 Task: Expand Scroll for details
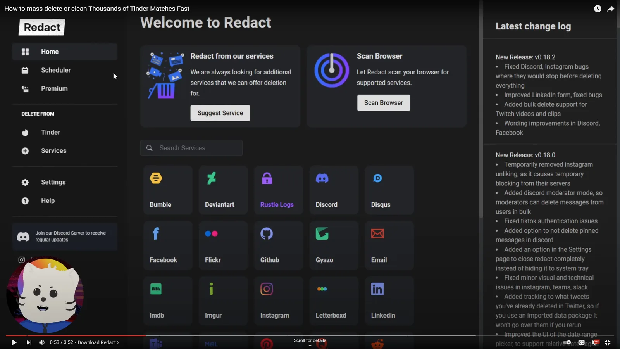tap(310, 342)
